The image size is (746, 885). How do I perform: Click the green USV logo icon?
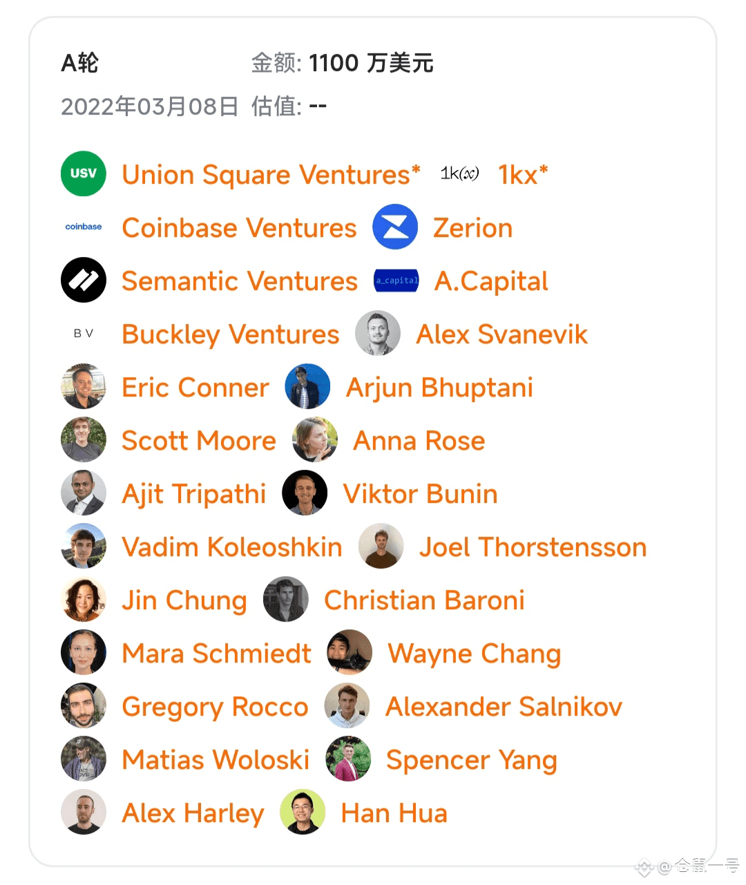point(84,173)
